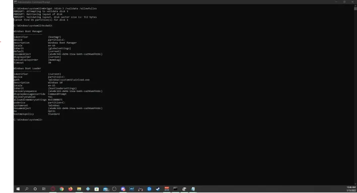This screenshot has height=193, width=357.
Task: Open the Windows Start menu
Action: coord(18,189)
